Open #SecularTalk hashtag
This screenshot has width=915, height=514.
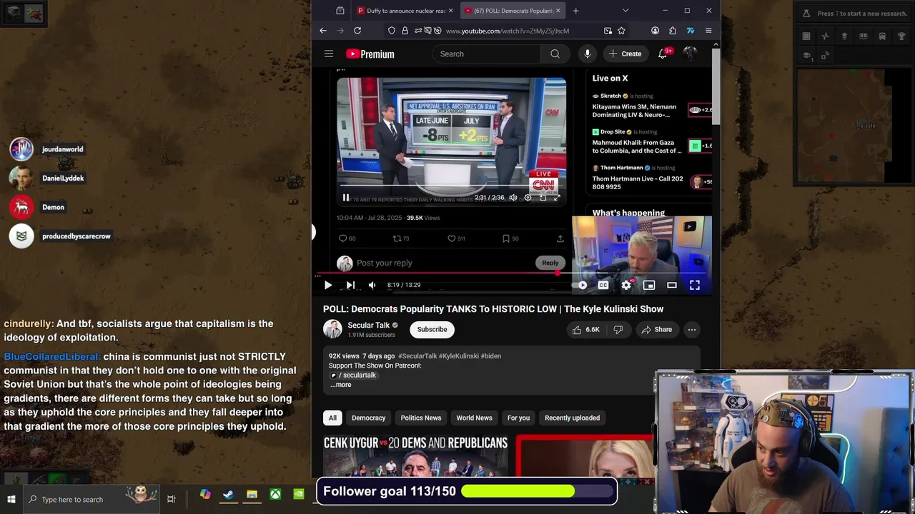click(417, 356)
